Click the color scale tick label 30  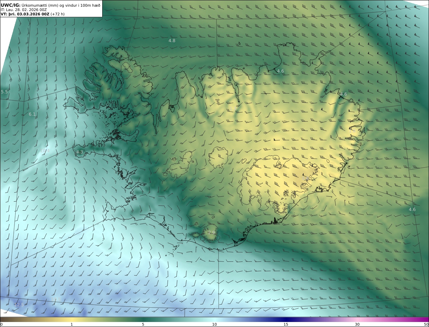(x=357, y=324)
